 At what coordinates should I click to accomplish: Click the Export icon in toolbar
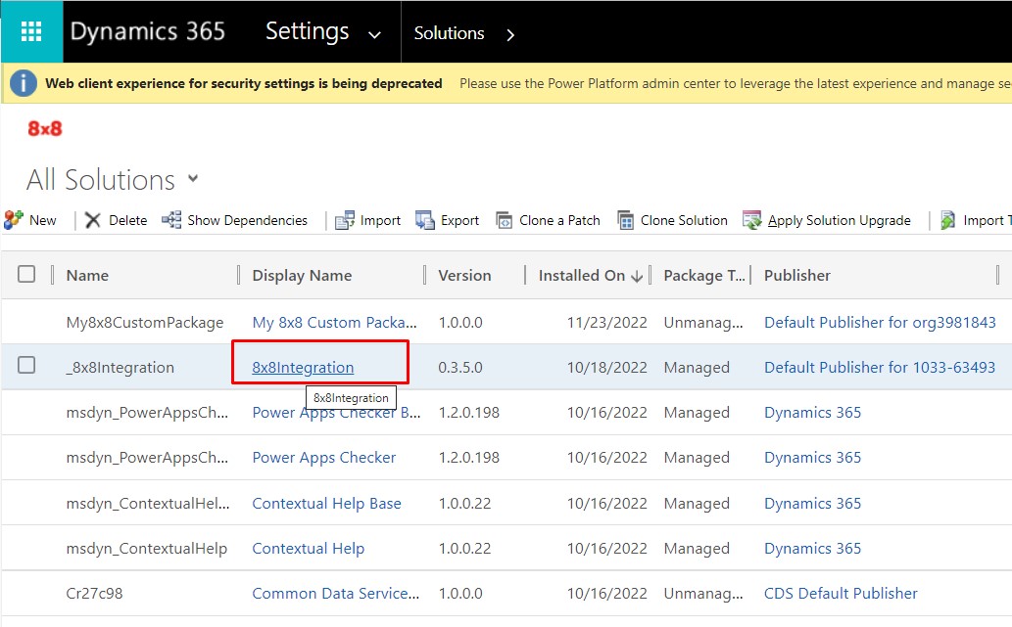point(424,220)
